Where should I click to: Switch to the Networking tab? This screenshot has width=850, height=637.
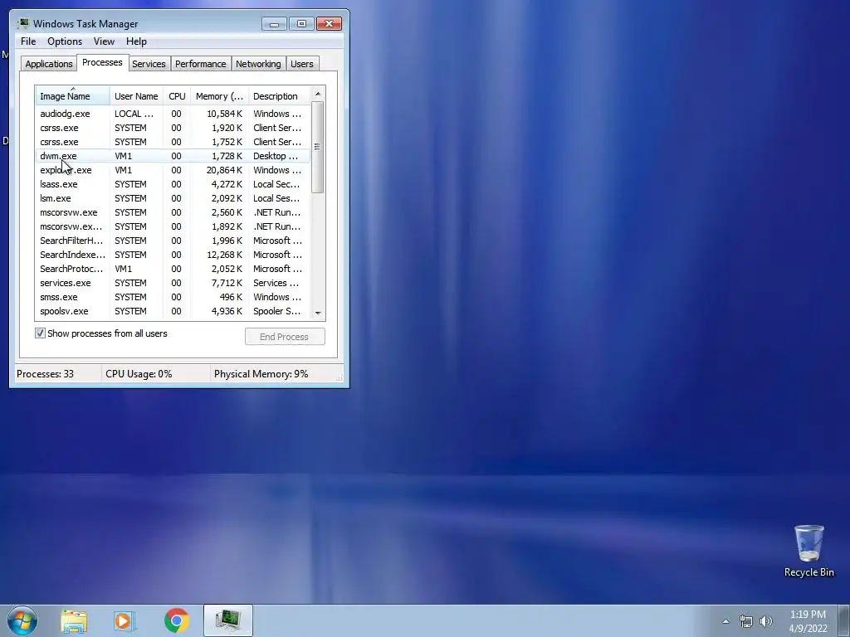pos(258,63)
